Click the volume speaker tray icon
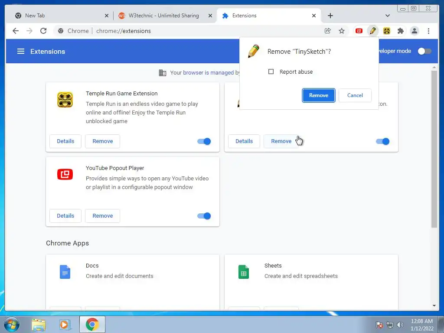This screenshot has width=444, height=333. [x=400, y=324]
